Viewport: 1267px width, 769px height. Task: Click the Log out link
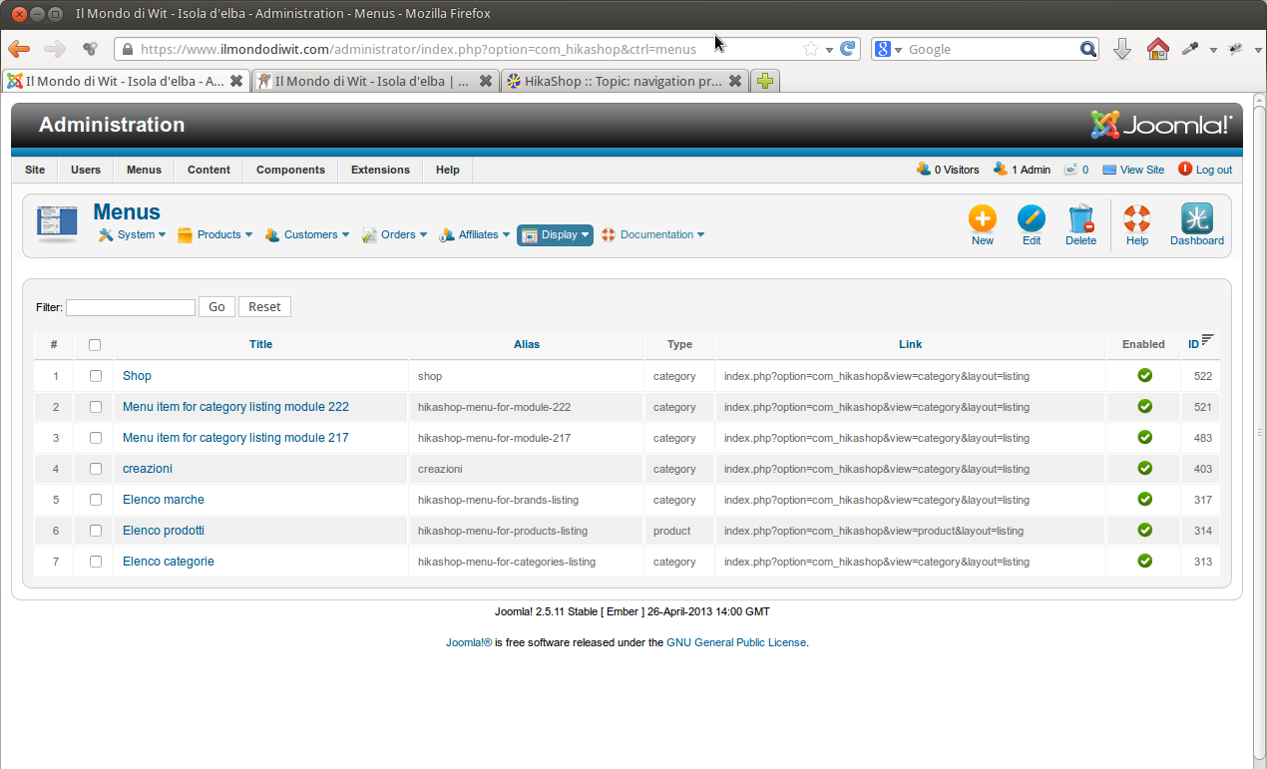[x=1205, y=170]
